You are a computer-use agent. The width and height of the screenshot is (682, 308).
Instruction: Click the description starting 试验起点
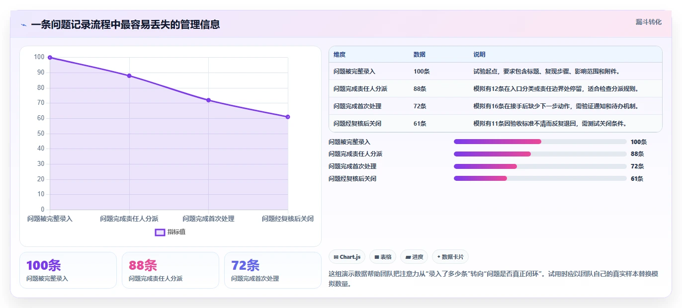pos(547,72)
